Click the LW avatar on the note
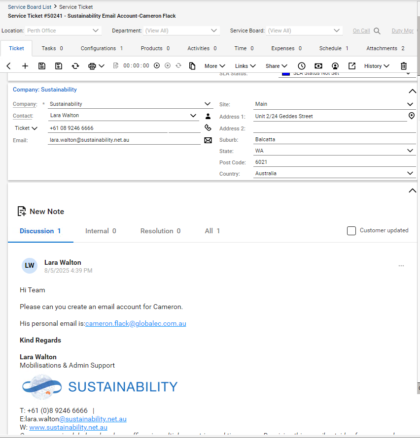The image size is (420, 438). point(30,265)
